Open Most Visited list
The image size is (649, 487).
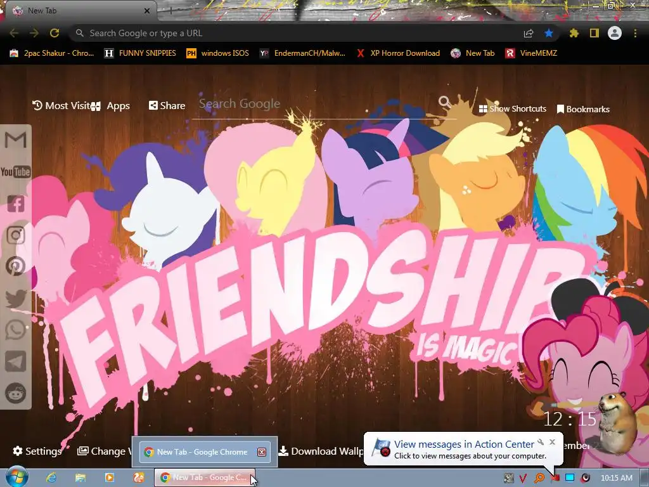point(61,106)
